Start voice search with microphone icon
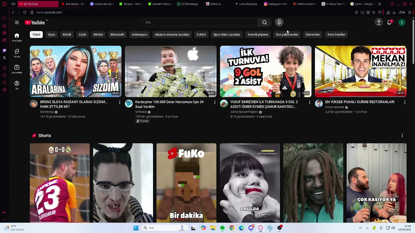The height and width of the screenshot is (233, 415). pyautogui.click(x=279, y=22)
